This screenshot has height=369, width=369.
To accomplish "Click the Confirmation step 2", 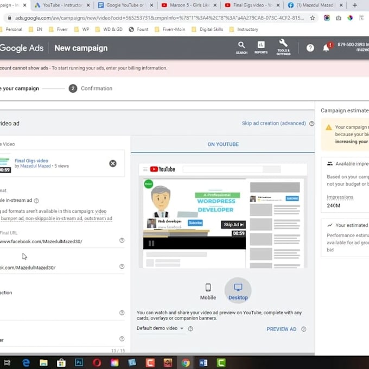I will click(91, 88).
